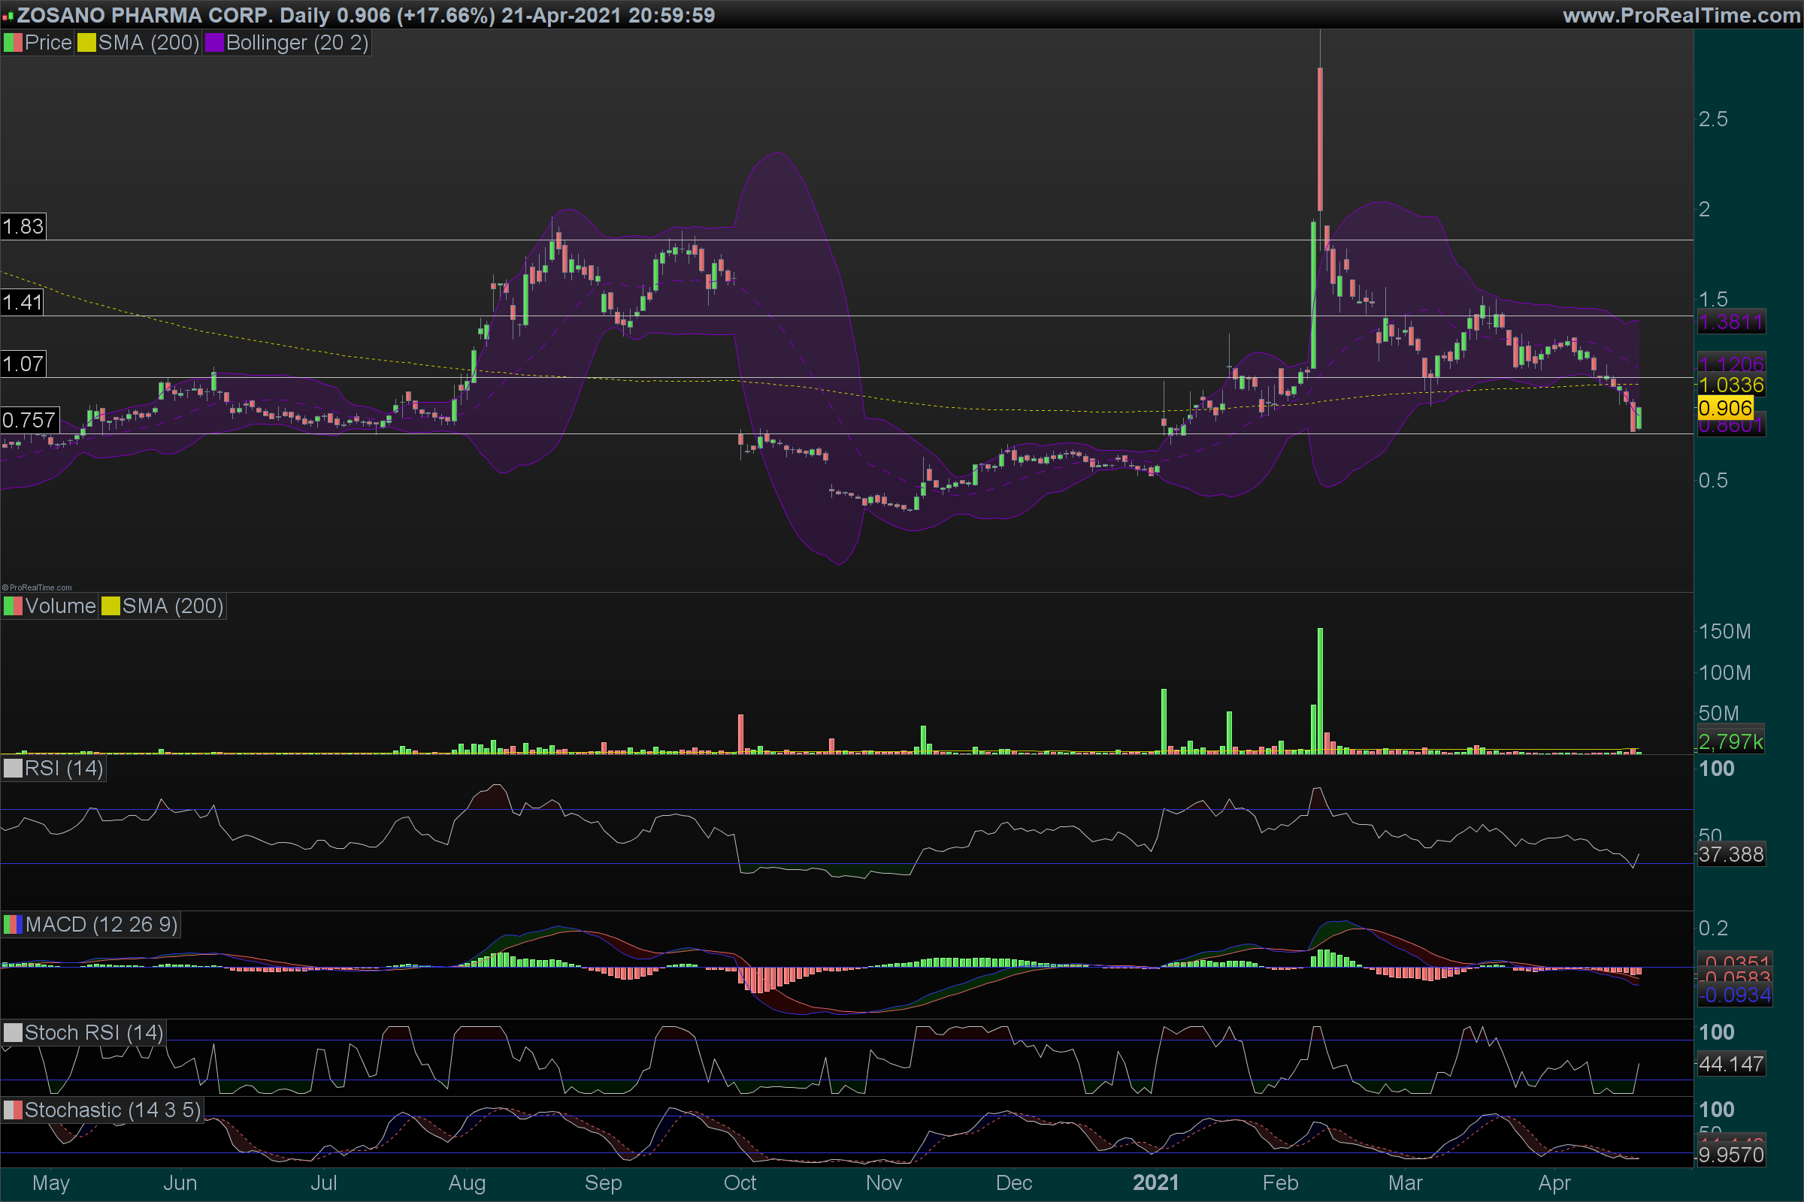Click the purple Bollinger (20 2) swatch
This screenshot has height=1202, width=1804.
click(x=214, y=43)
